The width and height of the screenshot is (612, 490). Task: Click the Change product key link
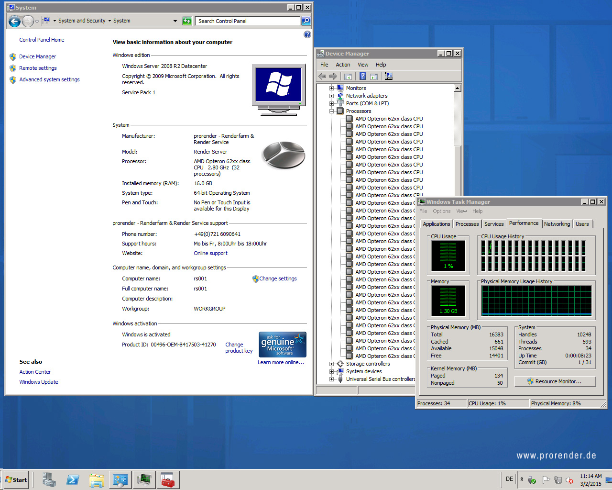239,348
